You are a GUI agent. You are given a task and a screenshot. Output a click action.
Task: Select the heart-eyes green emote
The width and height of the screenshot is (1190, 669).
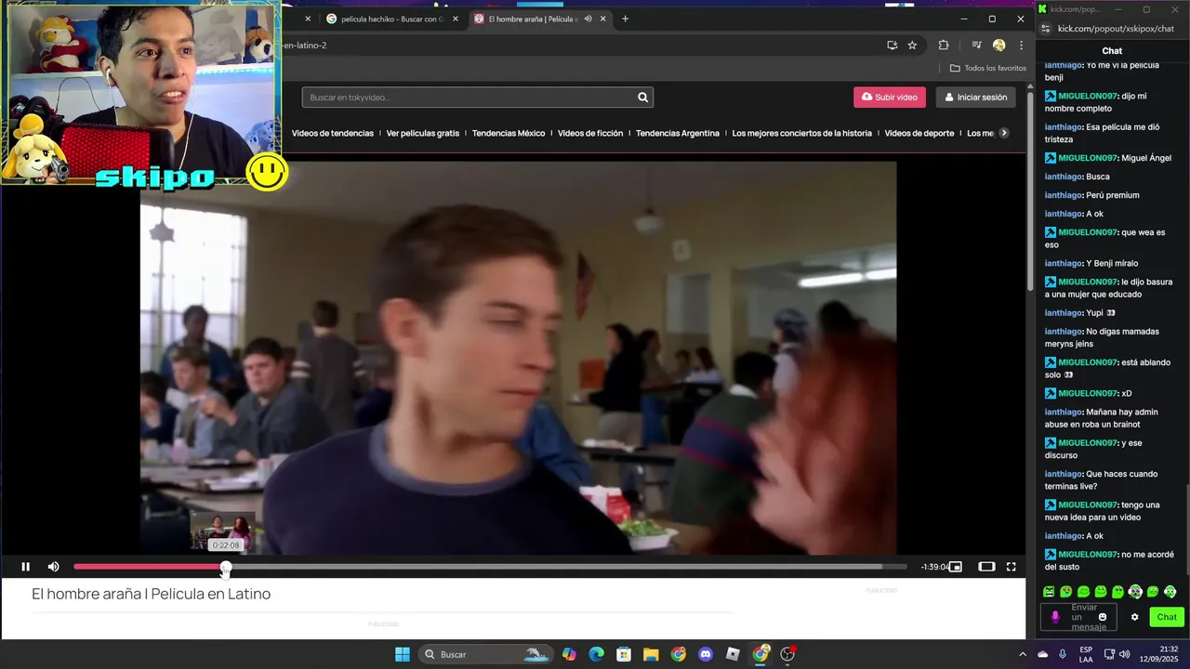pos(1066,592)
